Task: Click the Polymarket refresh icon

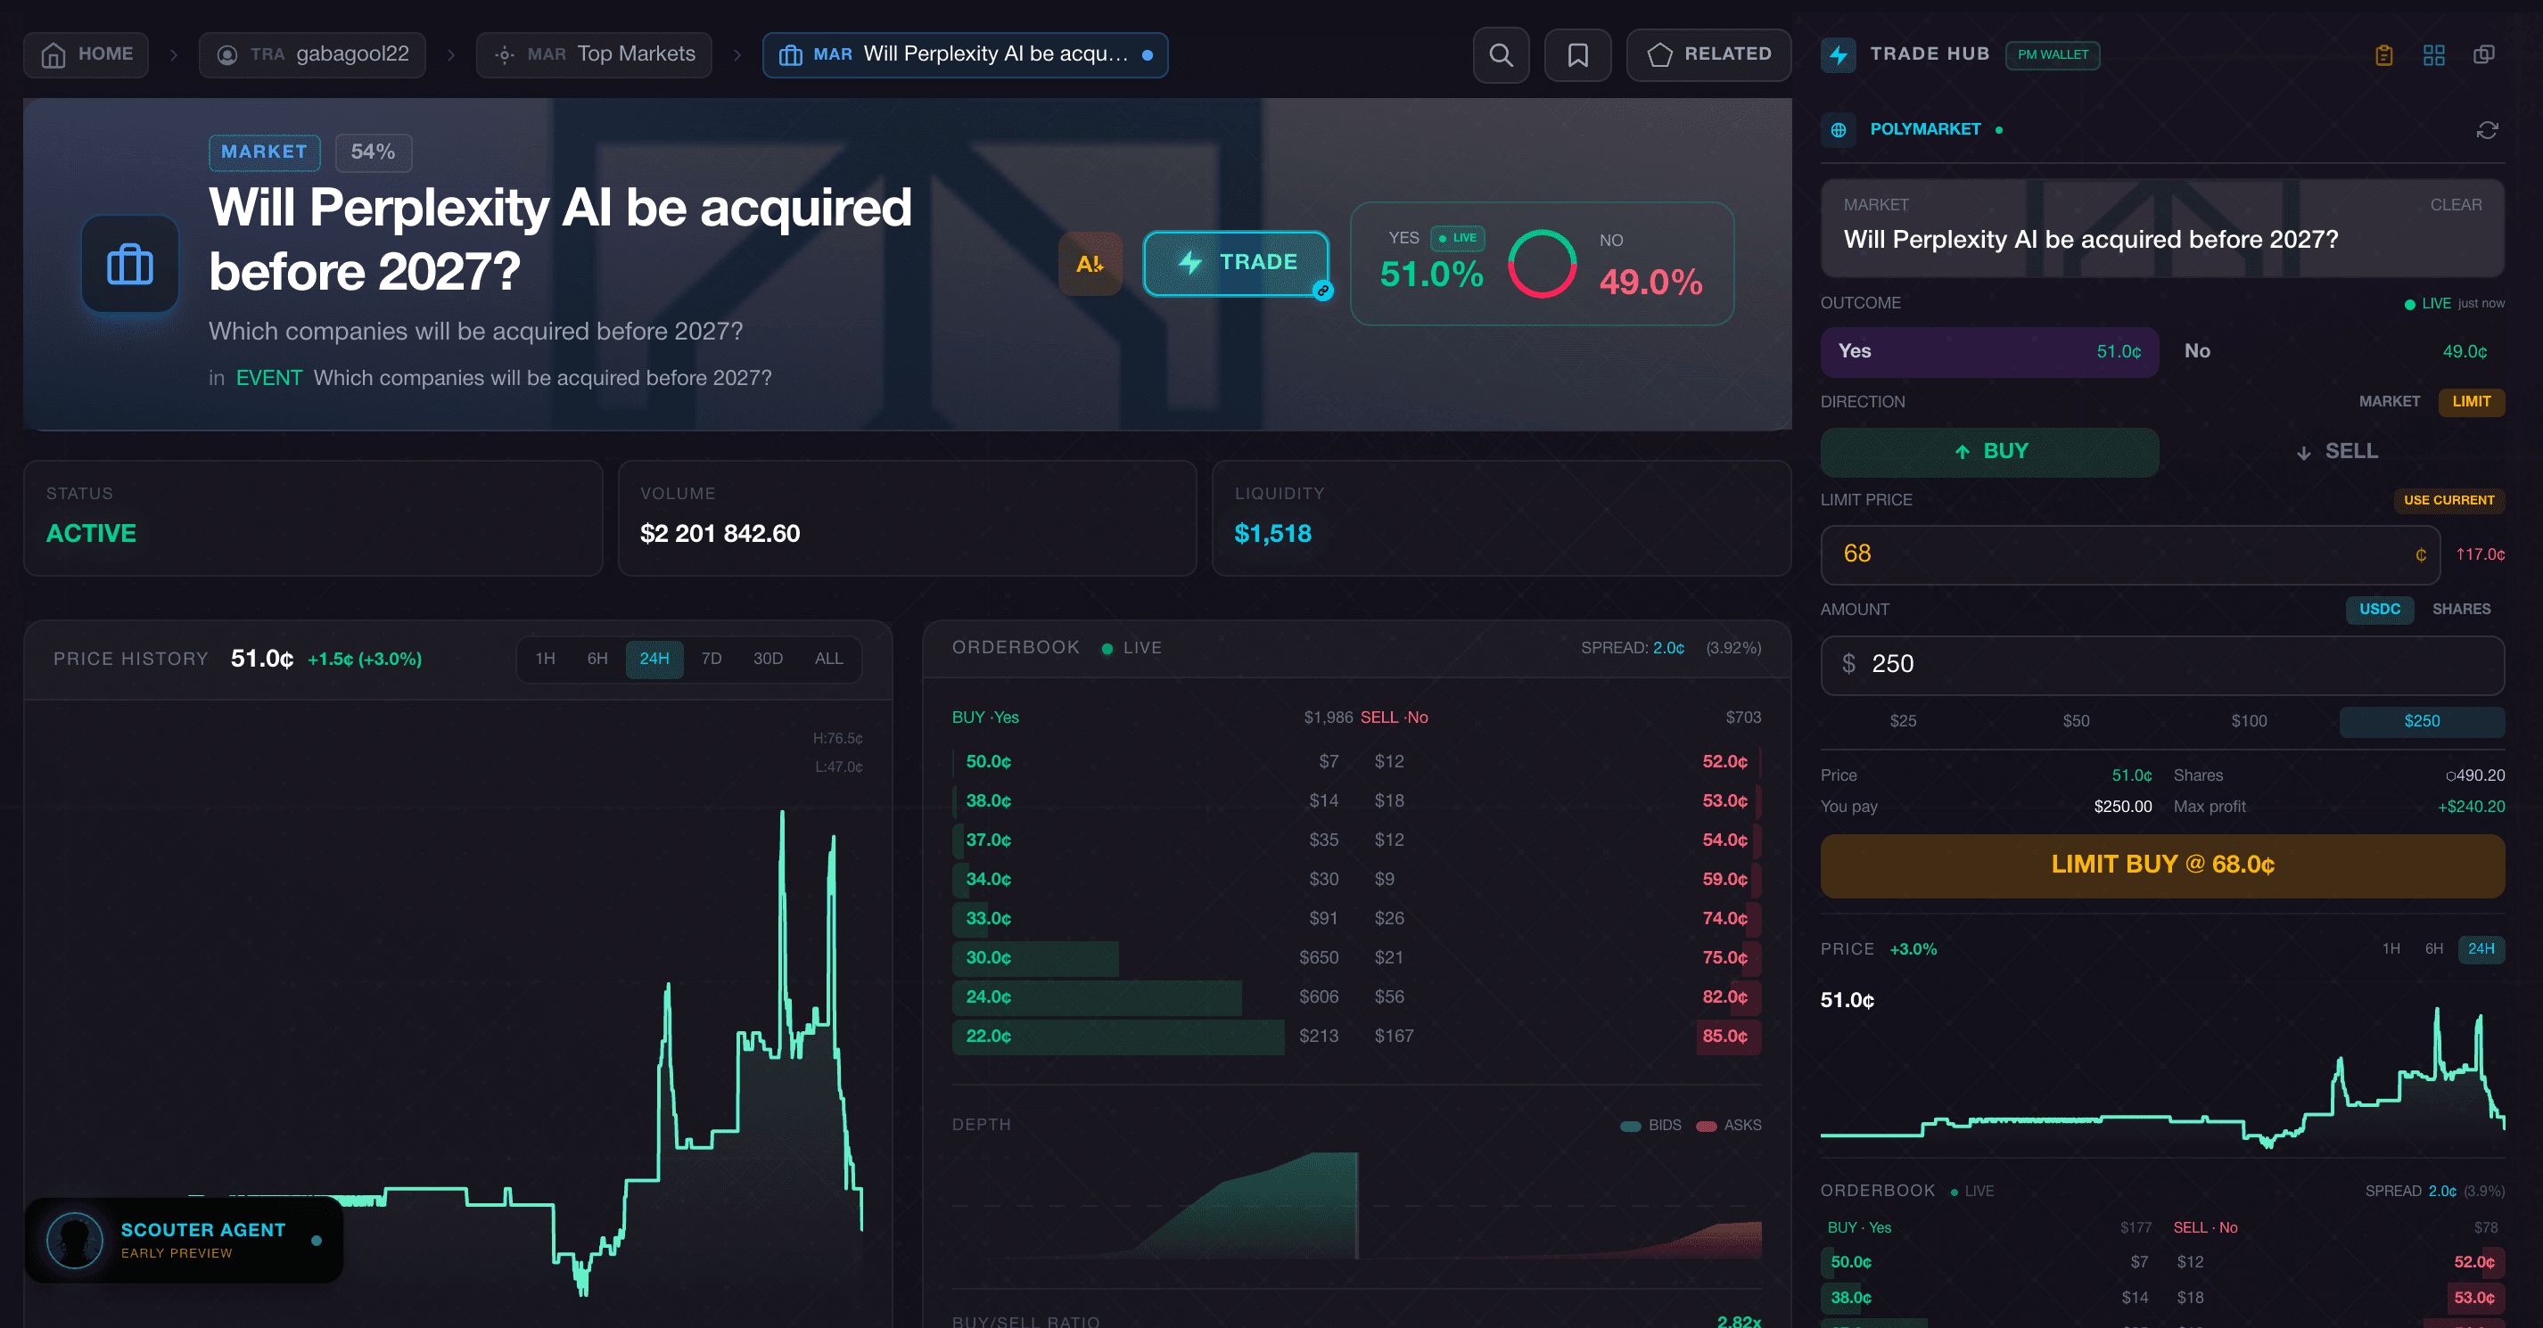Action: (2487, 130)
